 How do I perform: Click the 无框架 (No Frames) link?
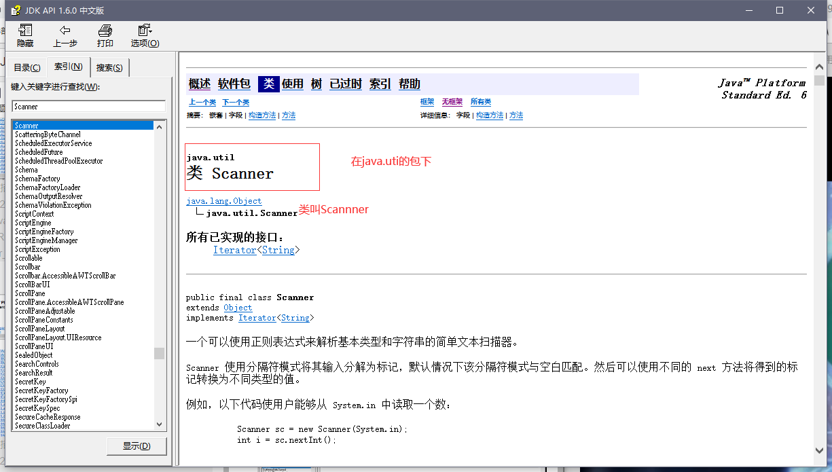click(x=452, y=101)
